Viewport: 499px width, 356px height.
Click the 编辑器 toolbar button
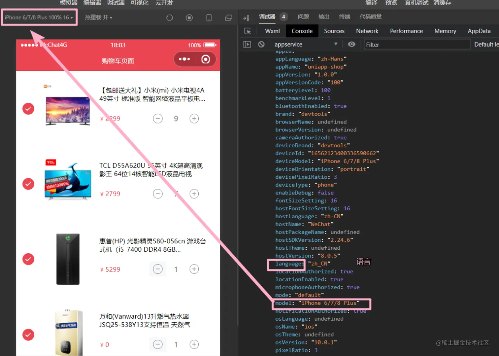(92, 3)
